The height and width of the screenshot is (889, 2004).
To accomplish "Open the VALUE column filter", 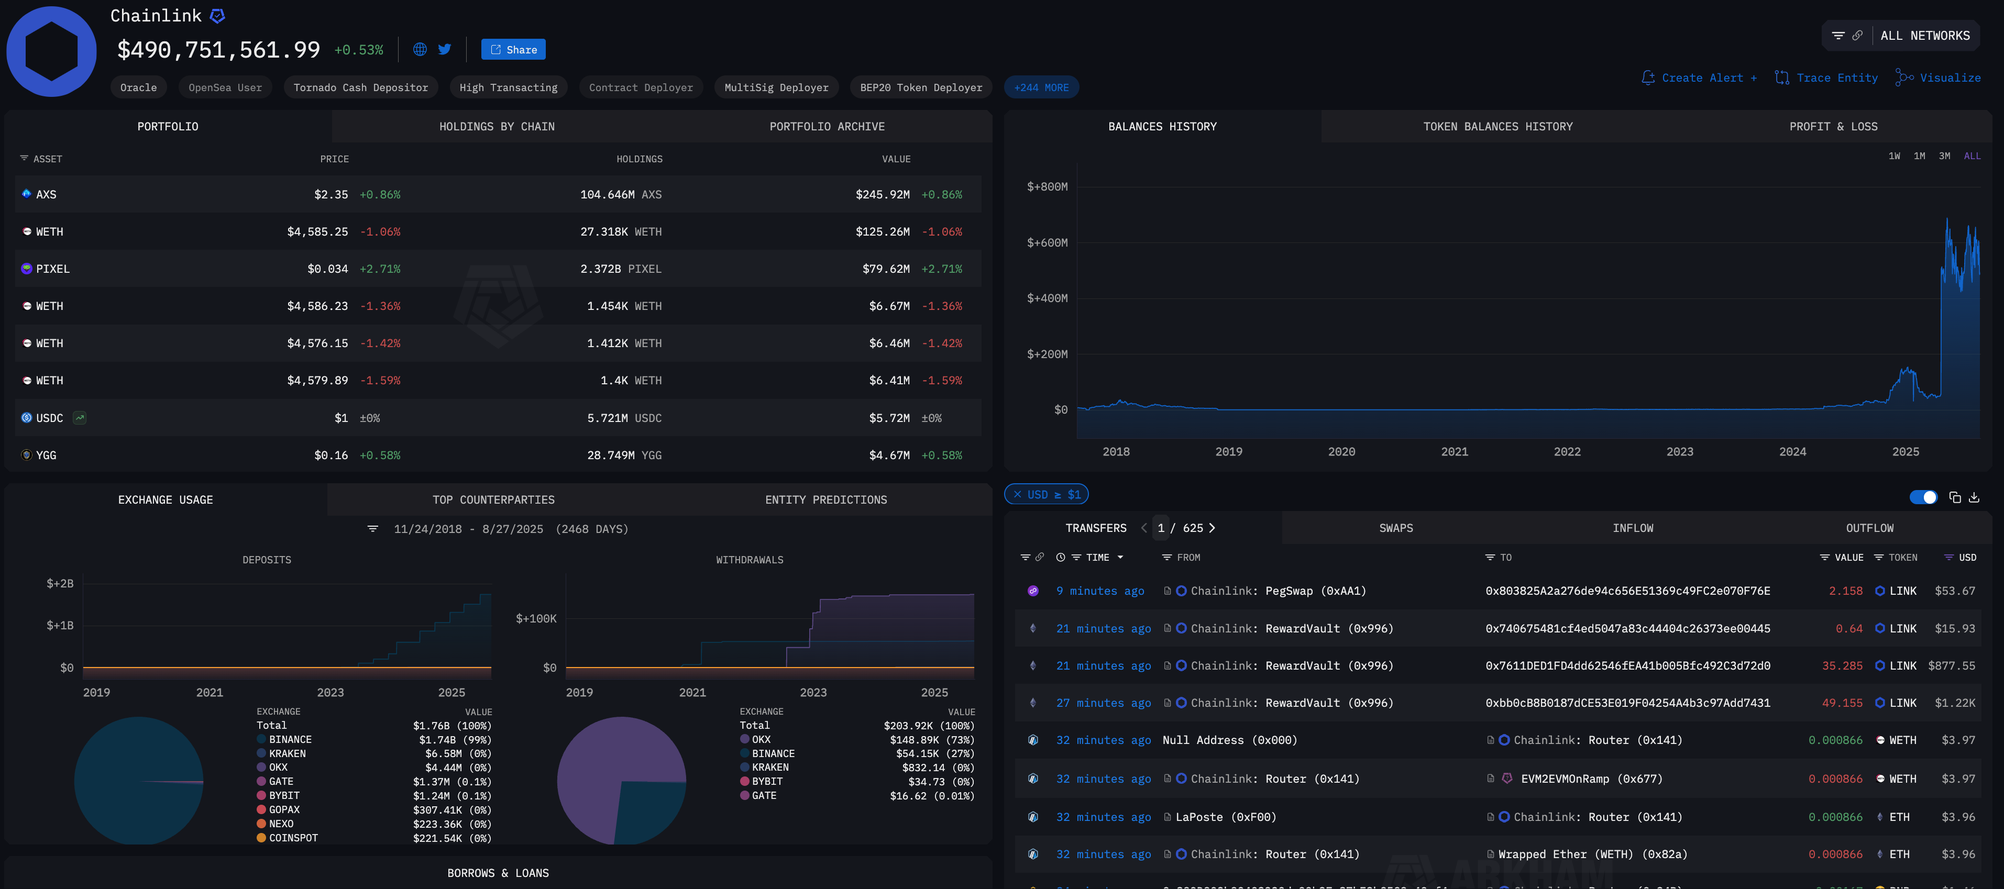I will coord(1824,557).
